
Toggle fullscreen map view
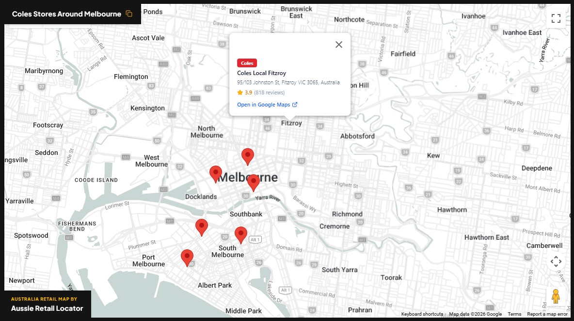point(556,18)
